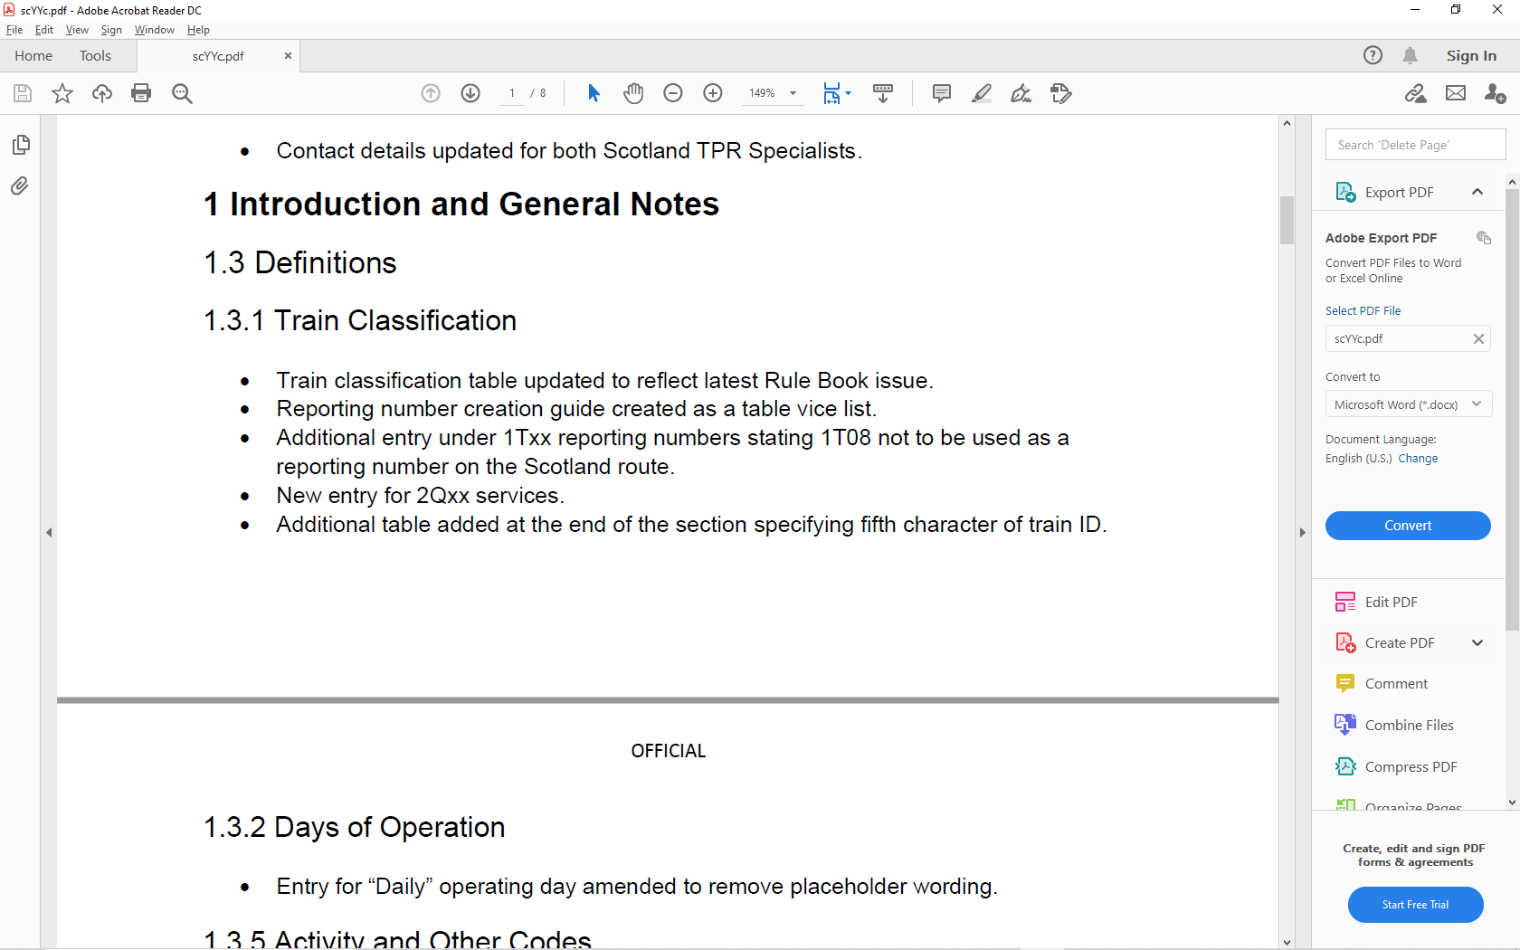Open Edit PDF tool
Viewport: 1520px width, 950px height.
coord(1391,603)
